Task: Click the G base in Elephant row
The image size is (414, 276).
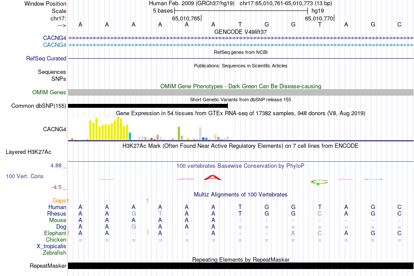Action: click(373, 233)
